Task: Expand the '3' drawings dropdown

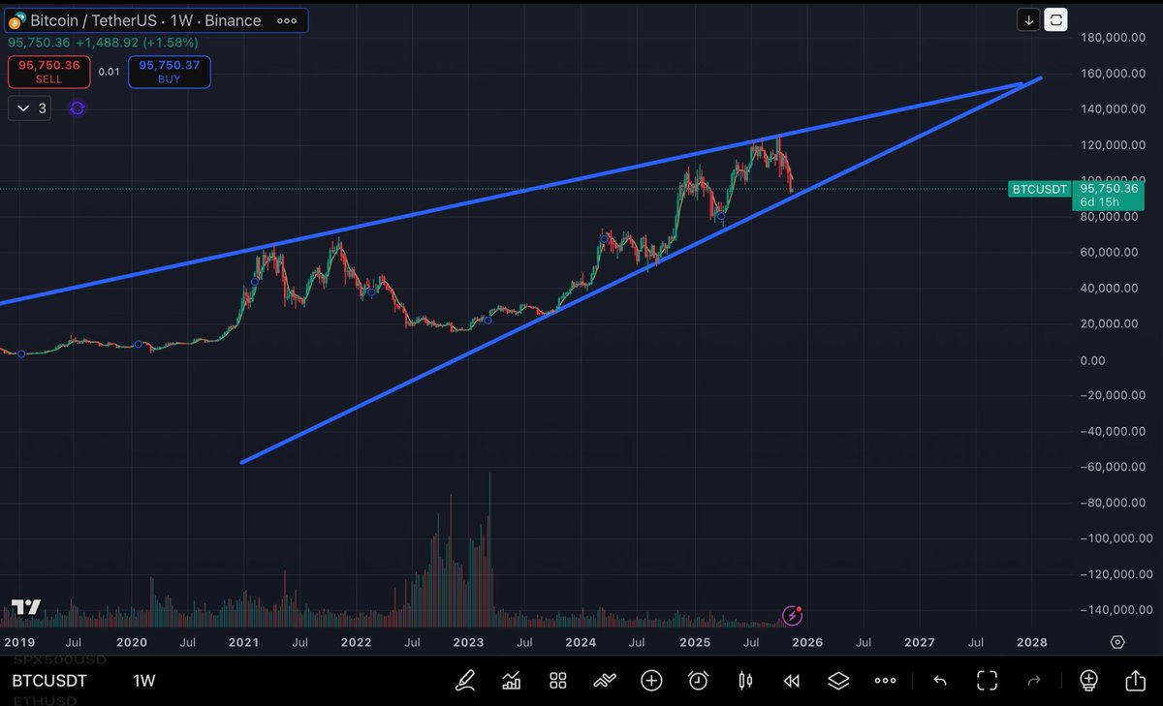Action: 28,107
